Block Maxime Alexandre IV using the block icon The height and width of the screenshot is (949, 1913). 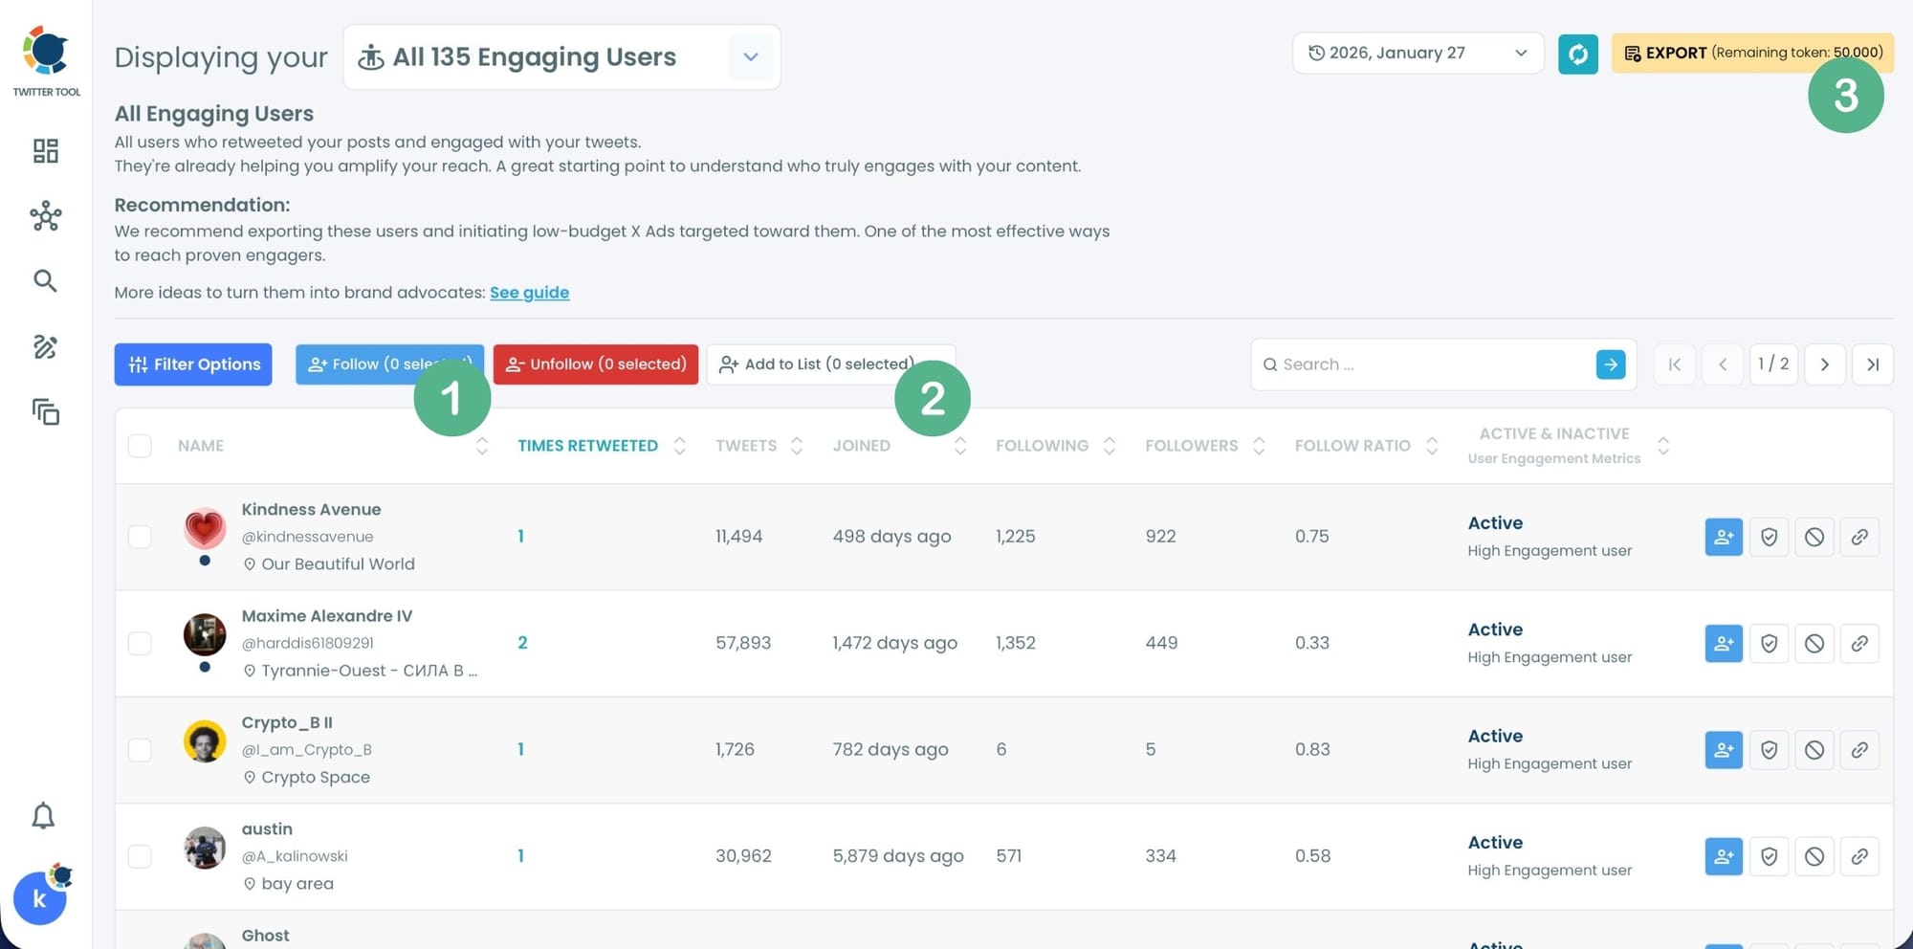[x=1814, y=643]
